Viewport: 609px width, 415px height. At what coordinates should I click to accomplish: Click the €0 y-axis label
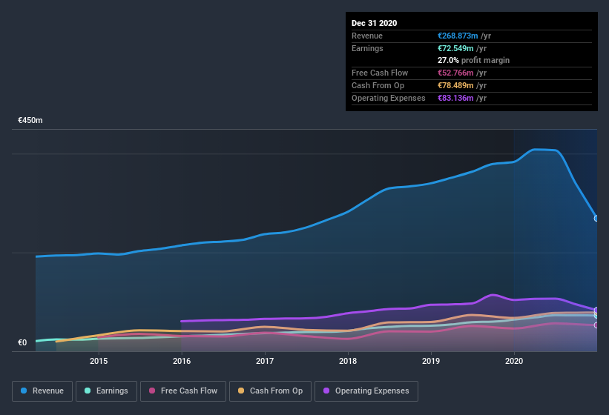(x=22, y=342)
